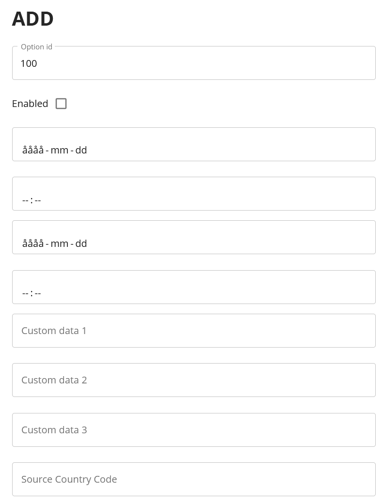Click the Enabled text label
The height and width of the screenshot is (503, 384).
(30, 104)
